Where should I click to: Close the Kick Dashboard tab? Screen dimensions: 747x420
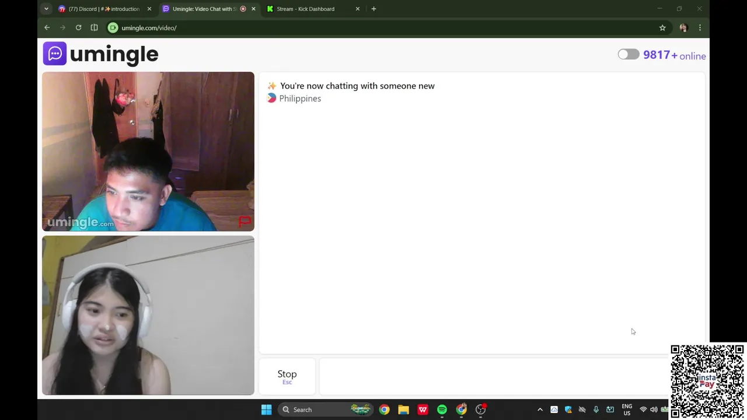[x=358, y=9]
